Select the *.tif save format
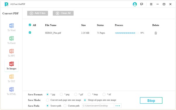Viewport: 176px width, 110px height. pos(104,95)
